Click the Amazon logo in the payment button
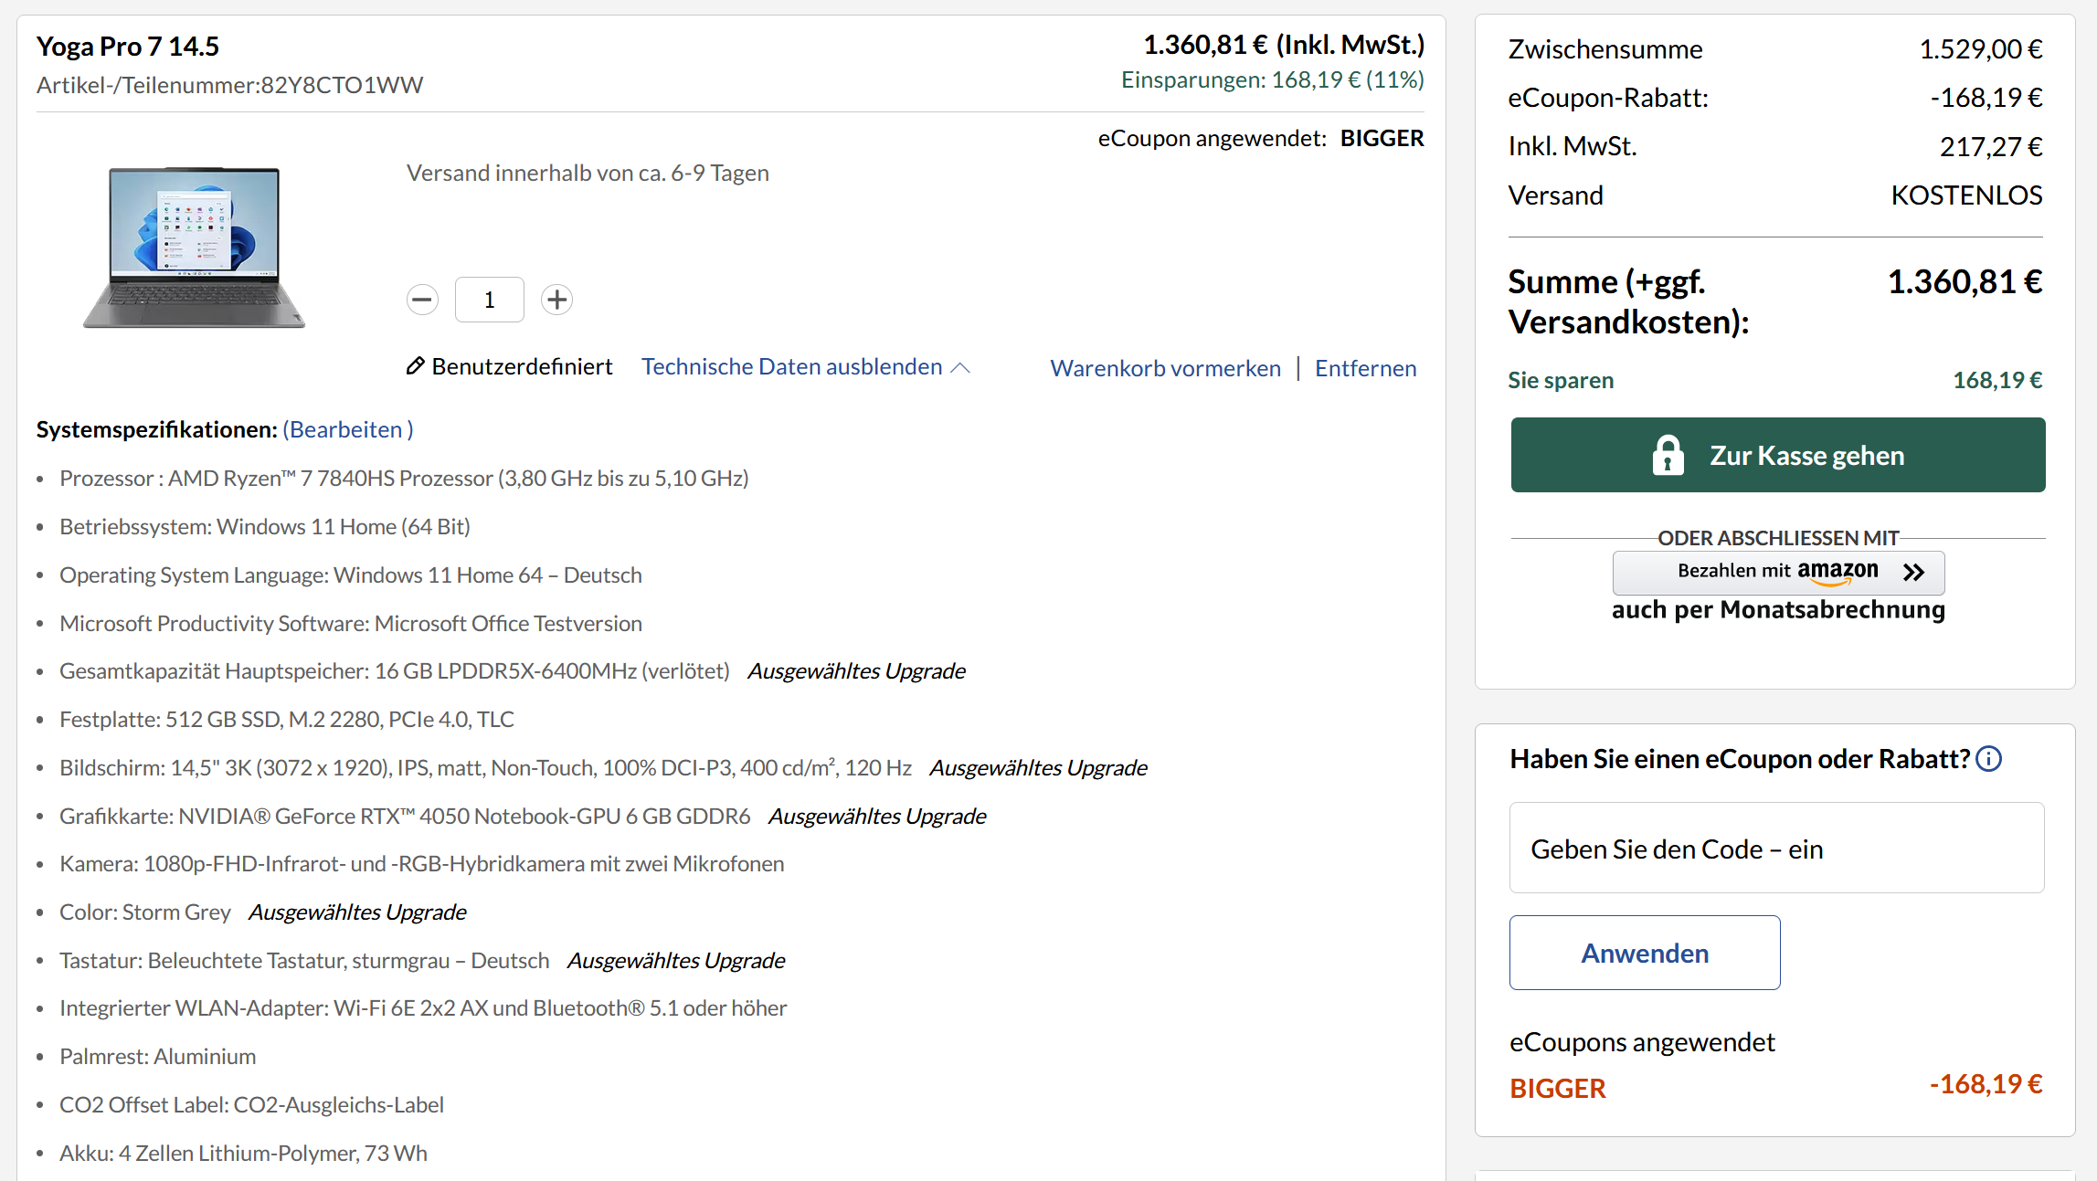2097x1181 pixels. coord(1838,572)
